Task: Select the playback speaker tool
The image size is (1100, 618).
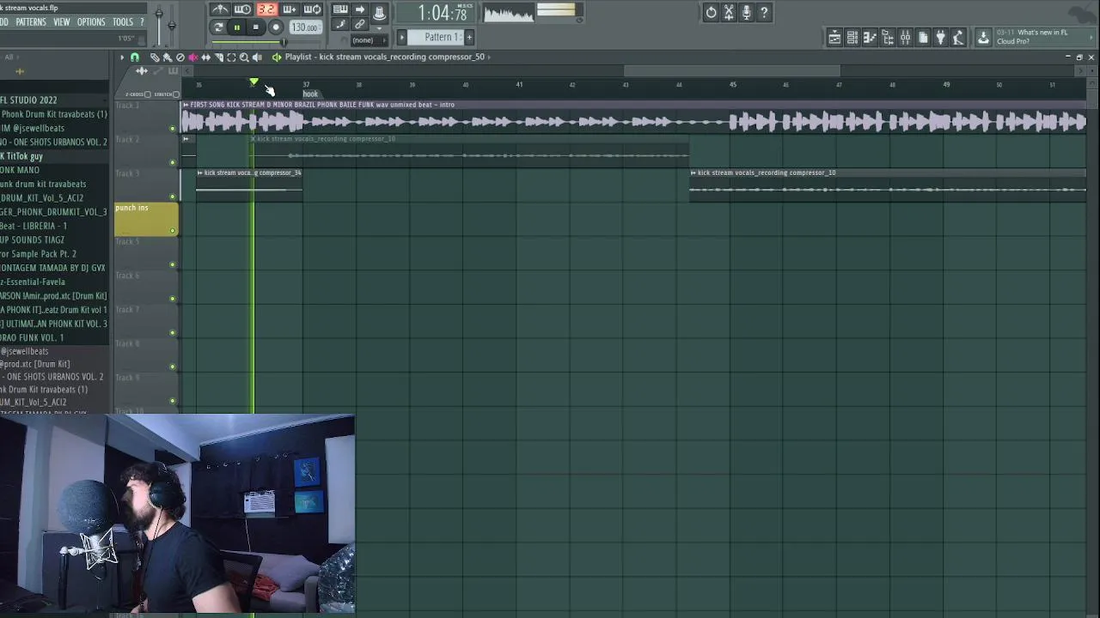Action: click(257, 58)
